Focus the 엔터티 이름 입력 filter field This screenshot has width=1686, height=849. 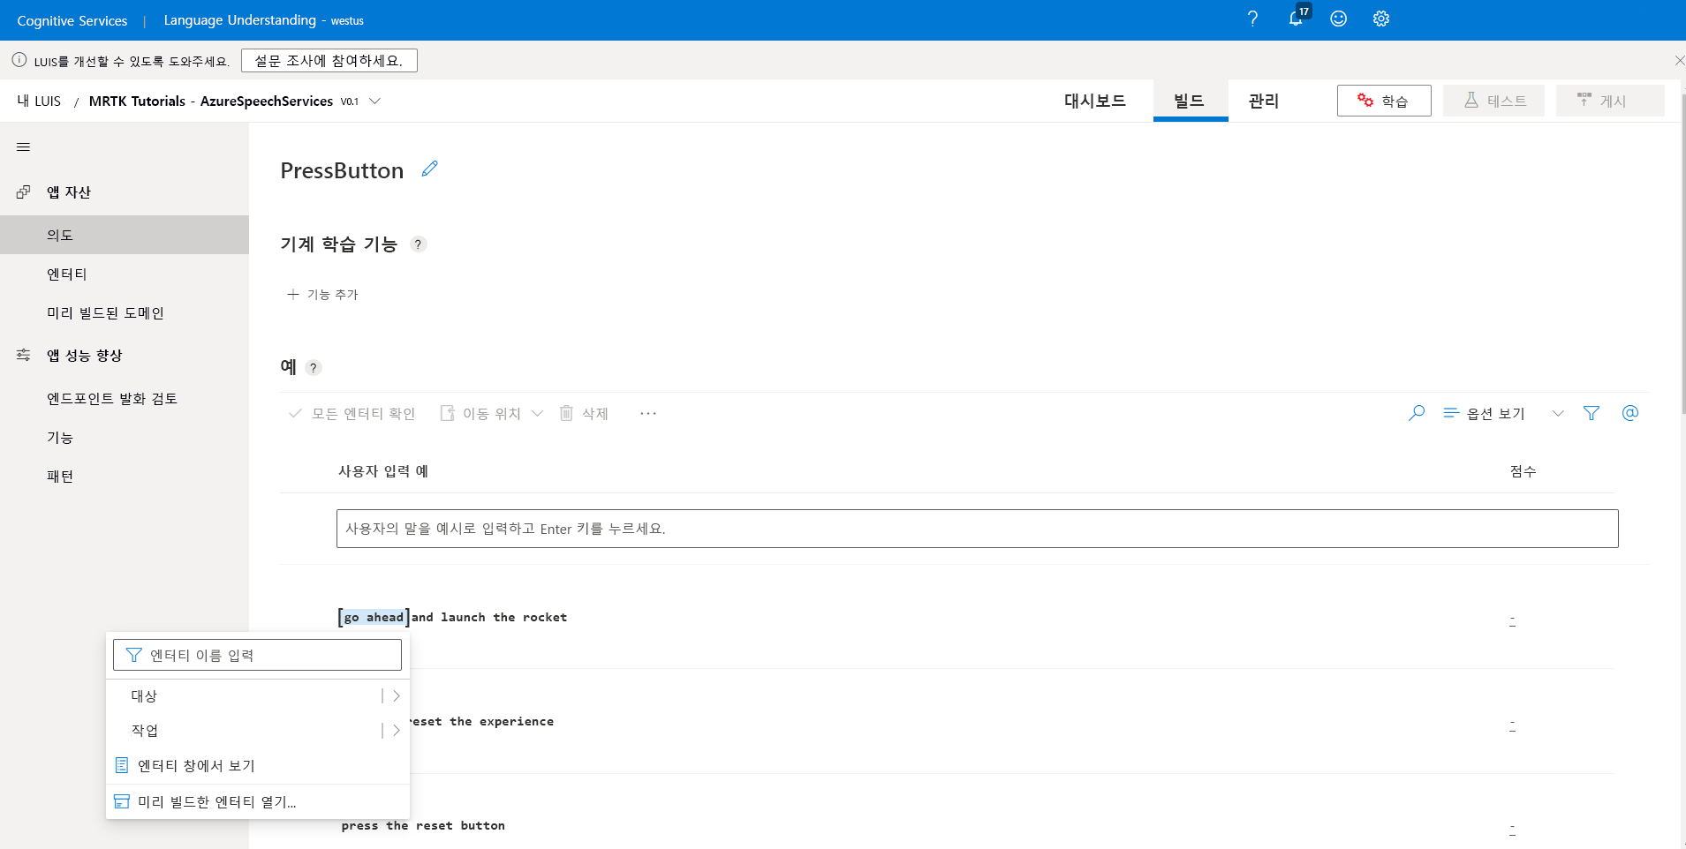pos(257,655)
